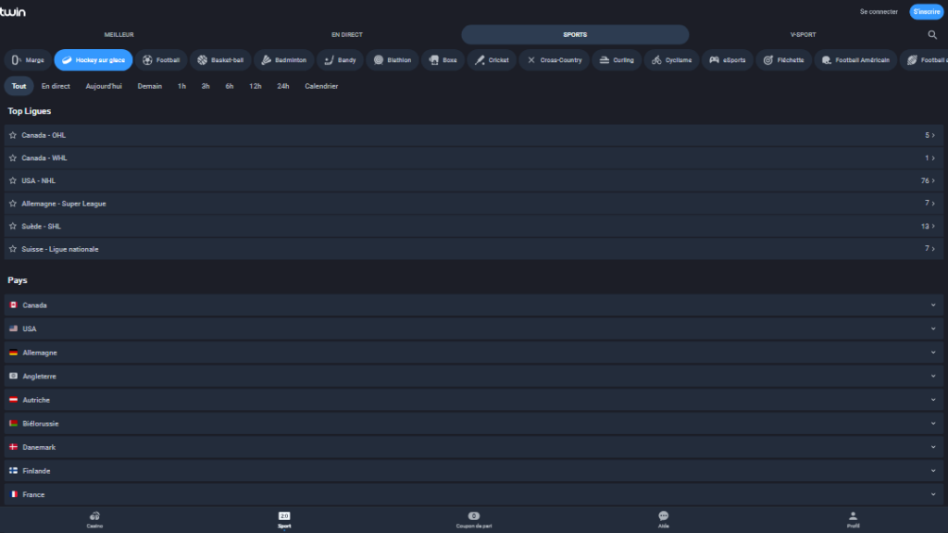Expand the Biélorussie country row
This screenshot has width=948, height=533.
[474, 424]
